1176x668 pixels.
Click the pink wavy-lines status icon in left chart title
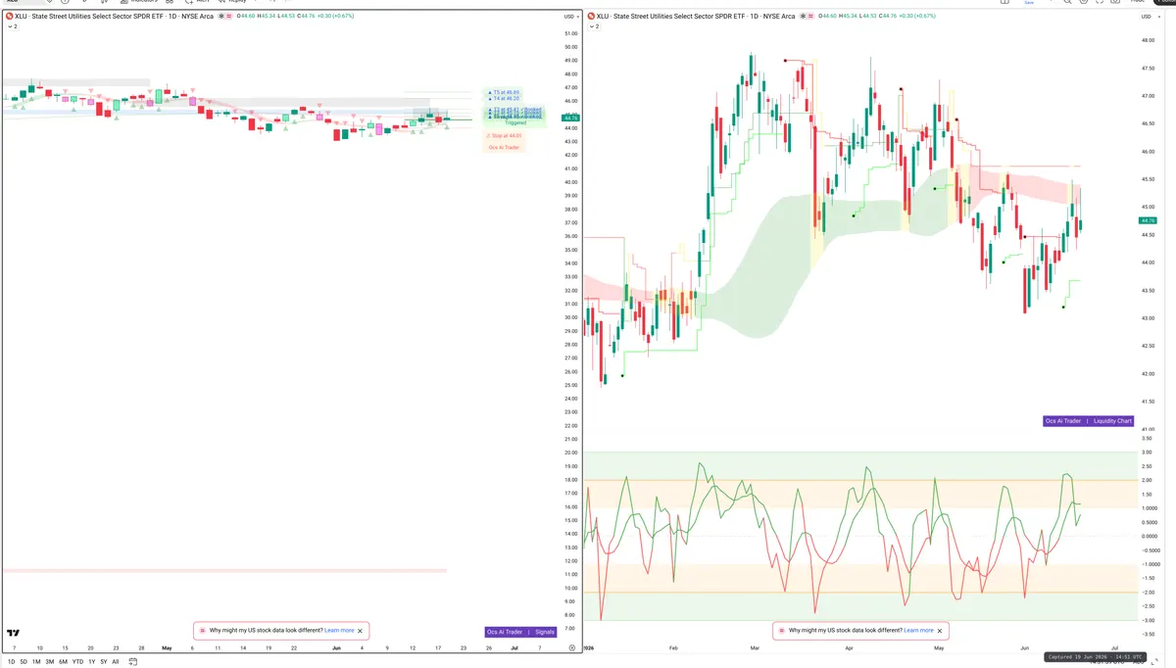point(228,17)
